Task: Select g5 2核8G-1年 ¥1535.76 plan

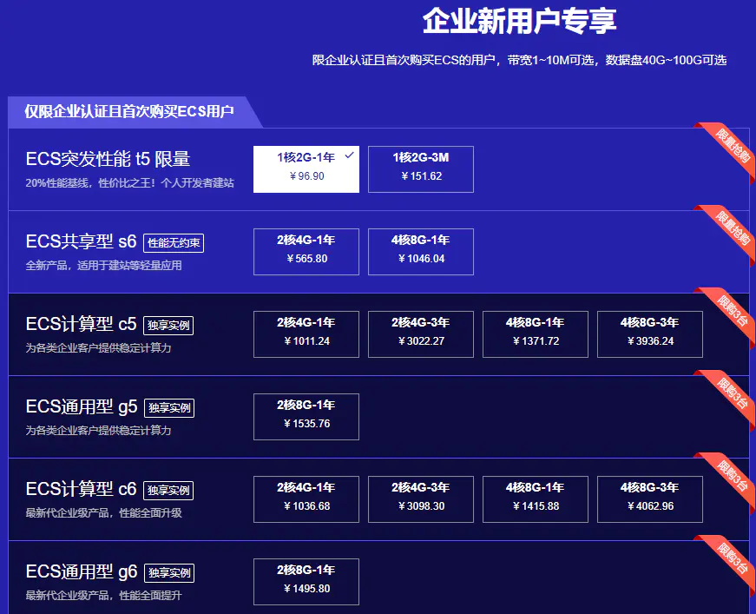Action: (x=306, y=417)
